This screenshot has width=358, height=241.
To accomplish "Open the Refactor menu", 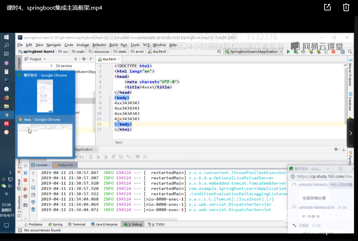I will coord(99,45).
